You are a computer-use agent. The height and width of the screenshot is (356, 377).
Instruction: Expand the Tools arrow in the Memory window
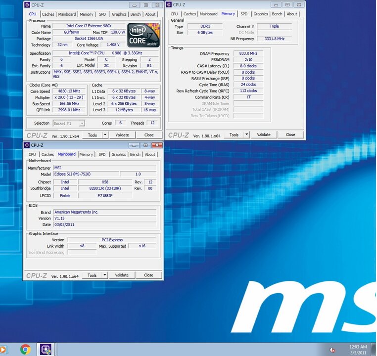(247, 134)
